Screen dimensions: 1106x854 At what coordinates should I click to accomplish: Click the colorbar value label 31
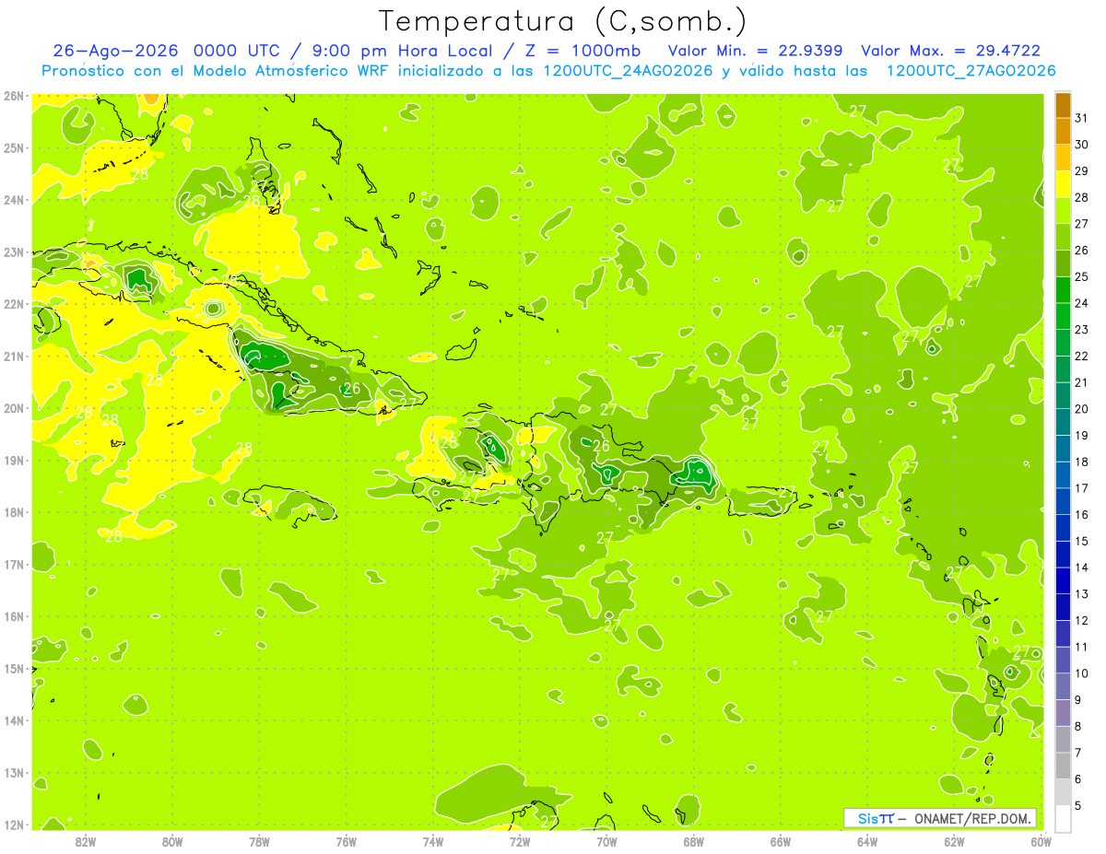click(1081, 119)
